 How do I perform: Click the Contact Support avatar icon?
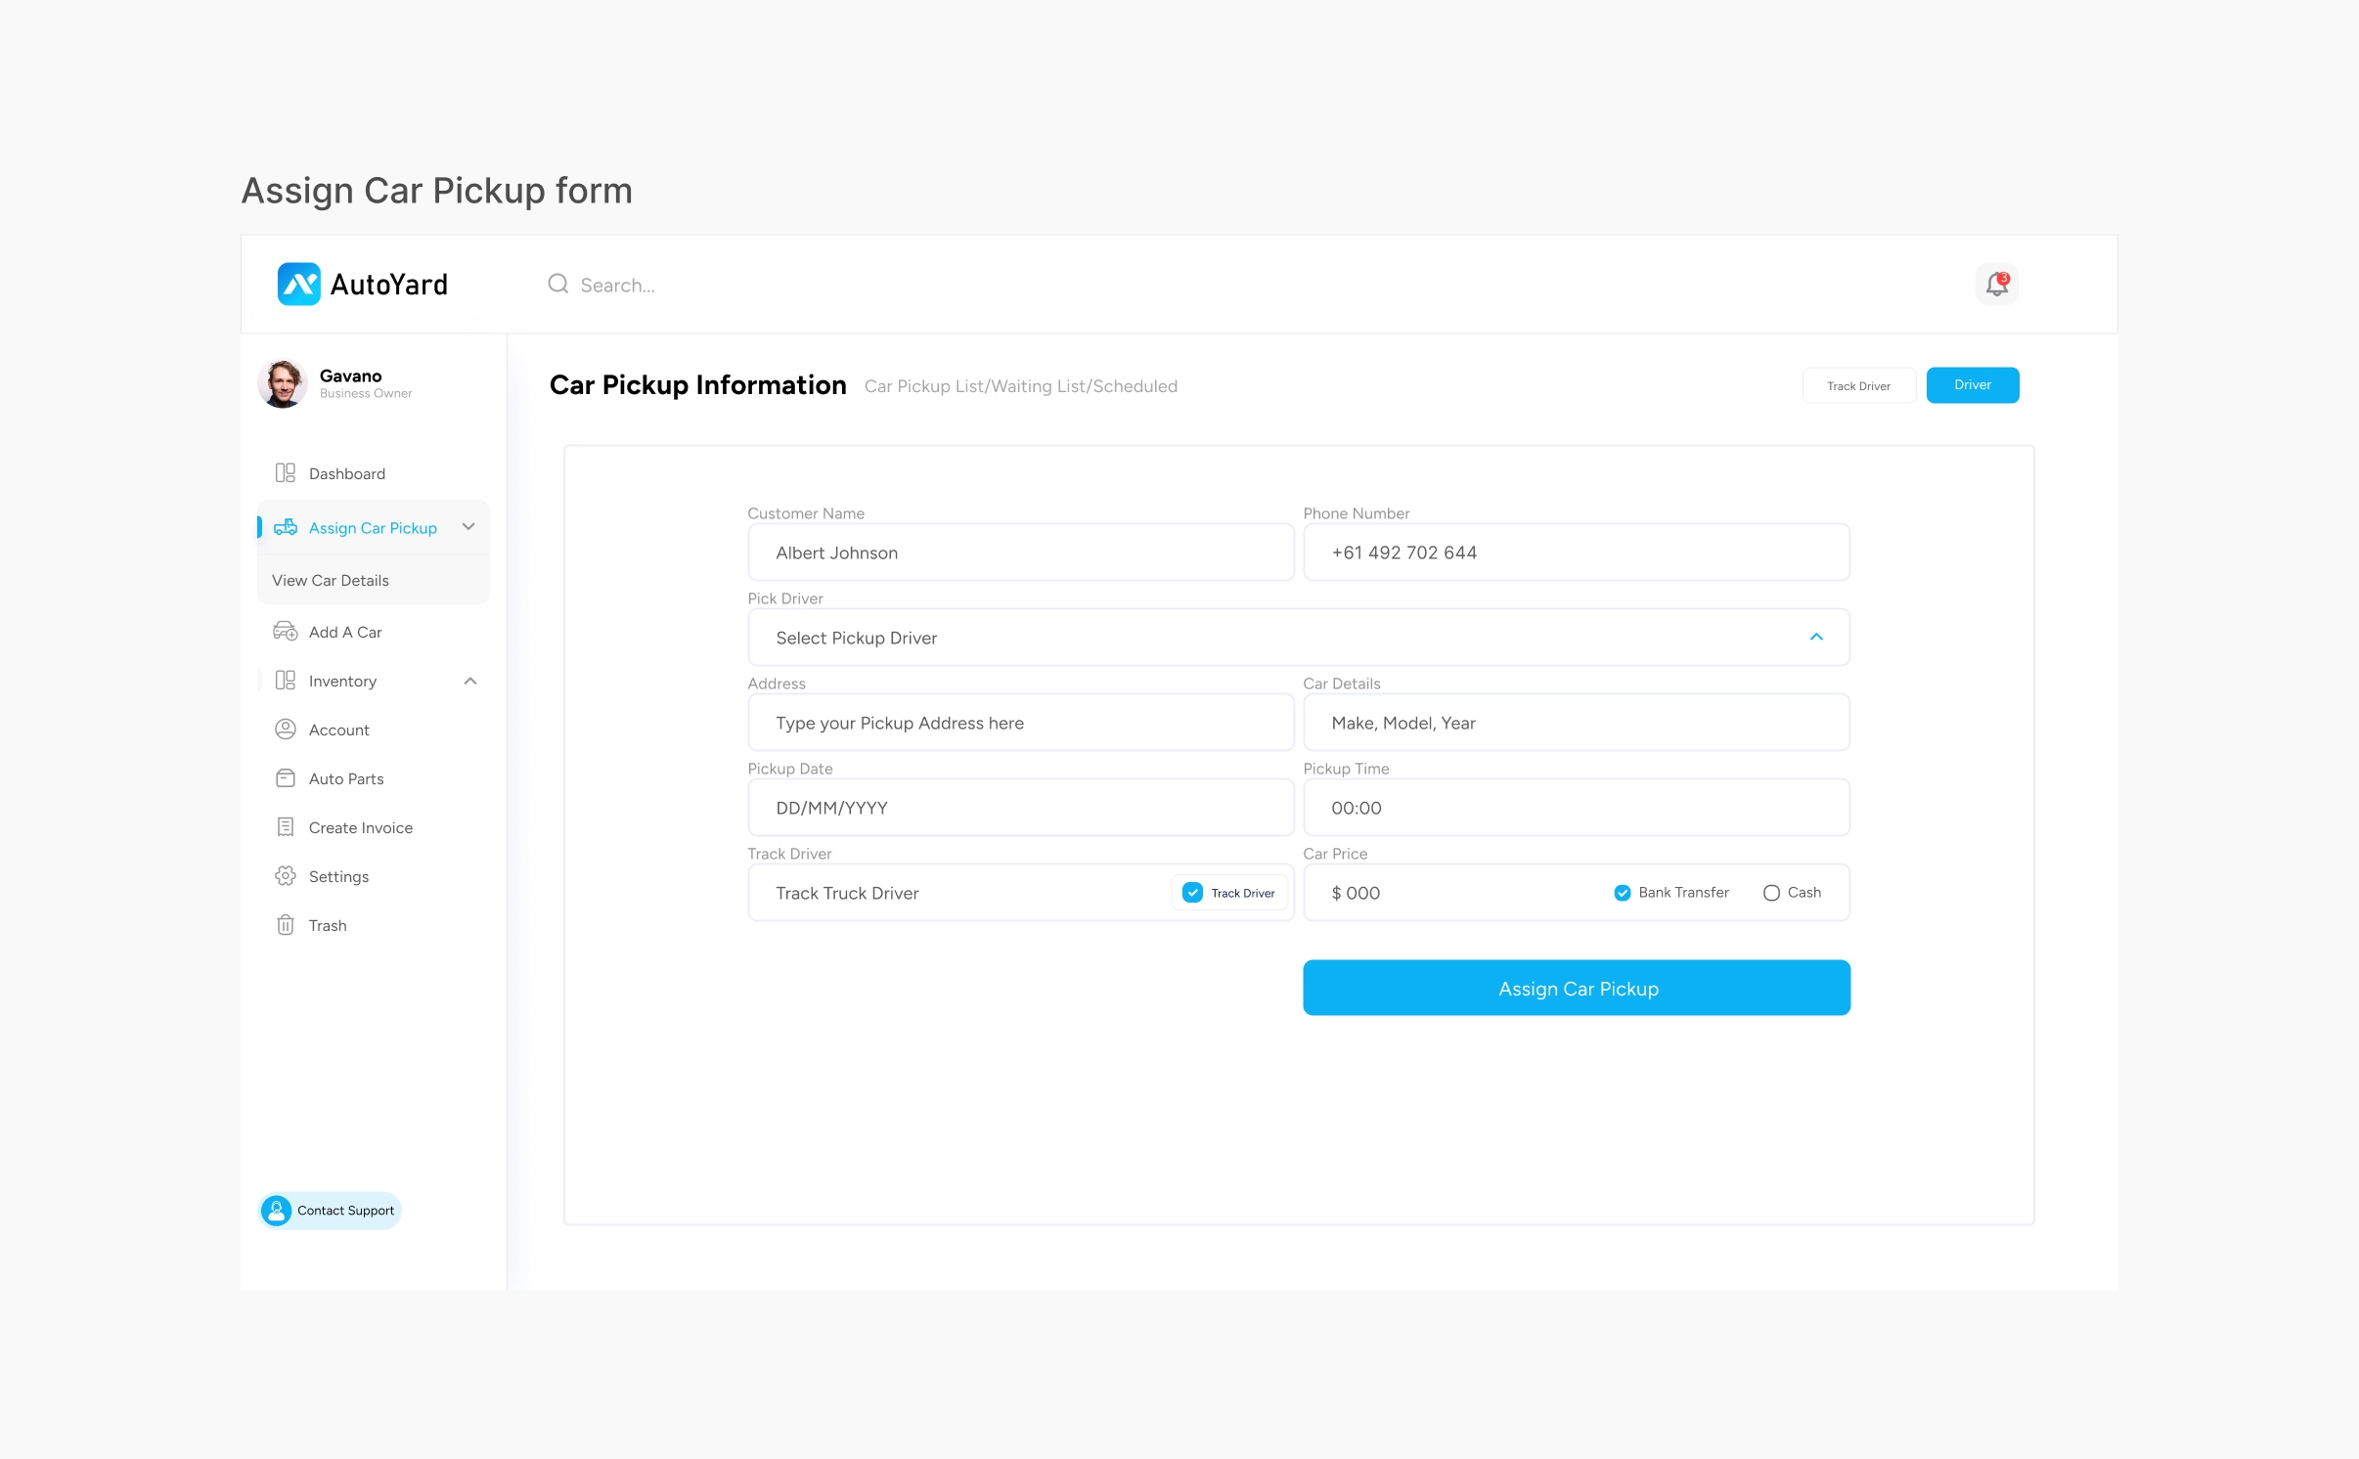[277, 1211]
